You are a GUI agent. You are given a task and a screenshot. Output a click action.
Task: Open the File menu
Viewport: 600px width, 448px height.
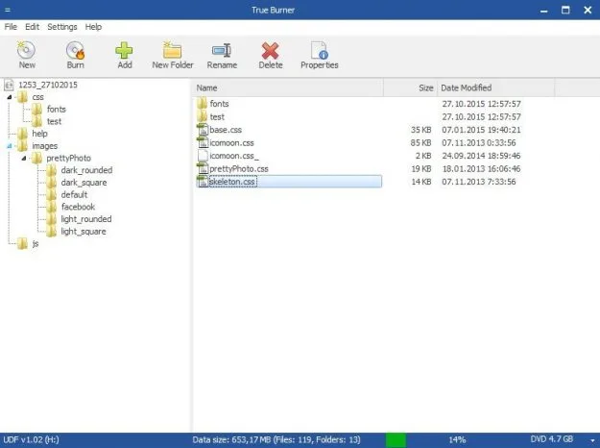(x=11, y=27)
